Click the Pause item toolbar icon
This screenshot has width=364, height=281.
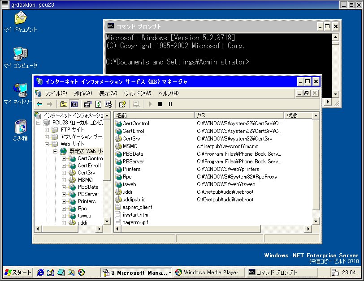[170, 104]
